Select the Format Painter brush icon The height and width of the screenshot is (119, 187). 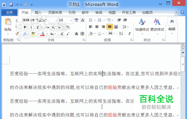[x=17, y=34]
